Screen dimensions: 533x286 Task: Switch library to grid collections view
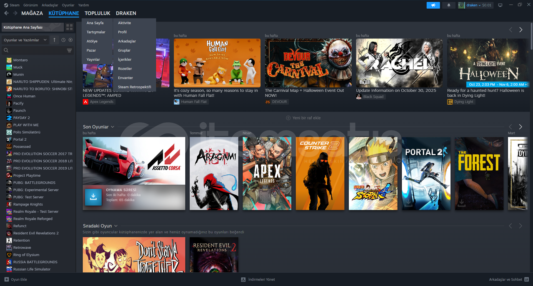tap(69, 27)
